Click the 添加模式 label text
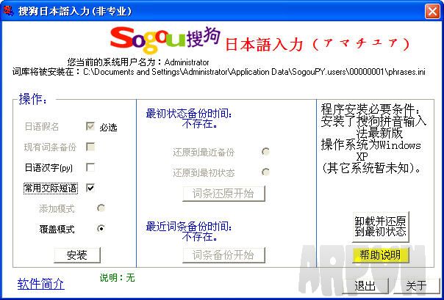This screenshot has width=444, height=300. pyautogui.click(x=57, y=209)
